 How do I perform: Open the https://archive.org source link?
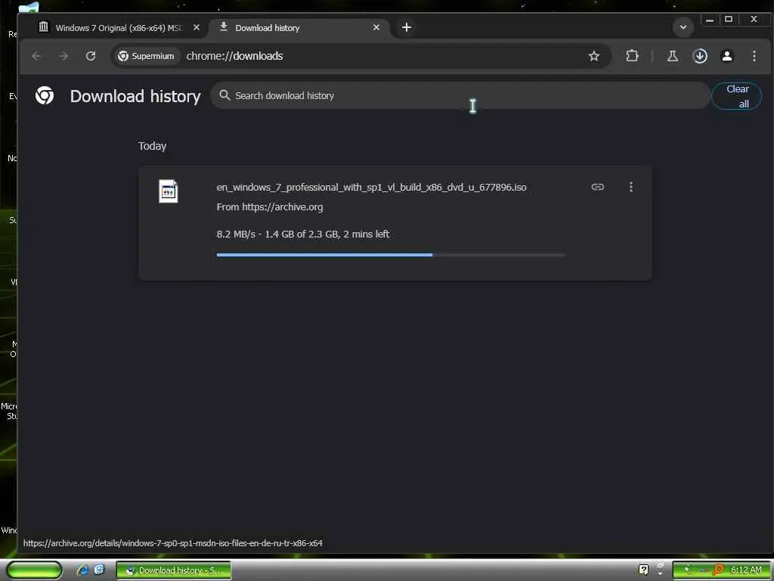coord(283,207)
